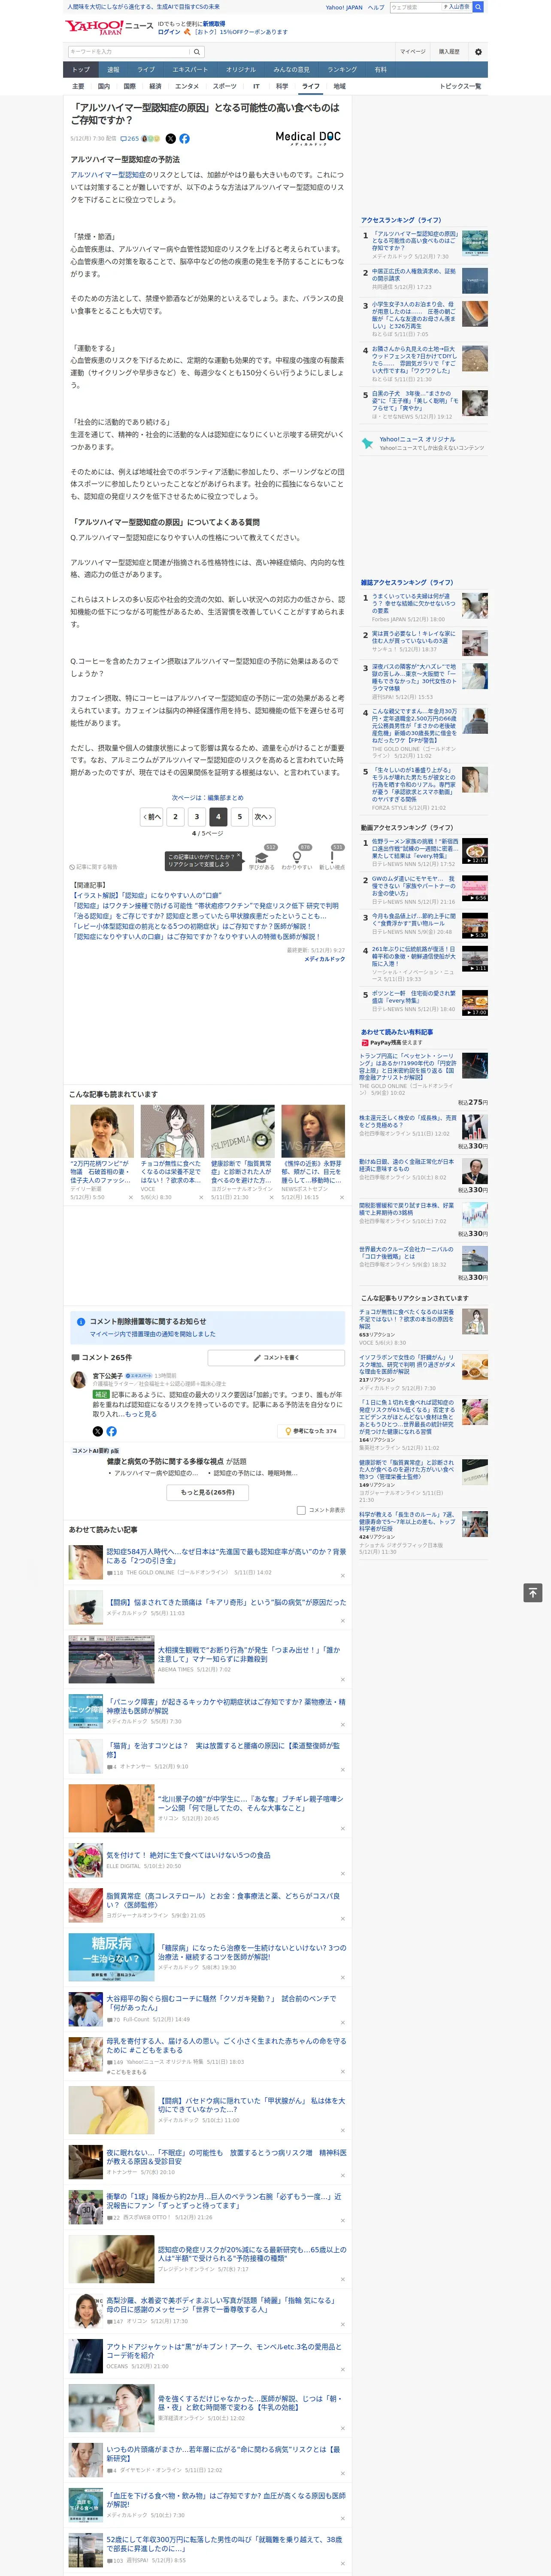The width and height of the screenshot is (551, 2576).
Task: Select the 科学 category
Action: pos(281,86)
